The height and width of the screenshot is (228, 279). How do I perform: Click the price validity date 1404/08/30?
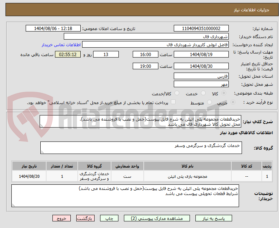[x=201, y=66]
